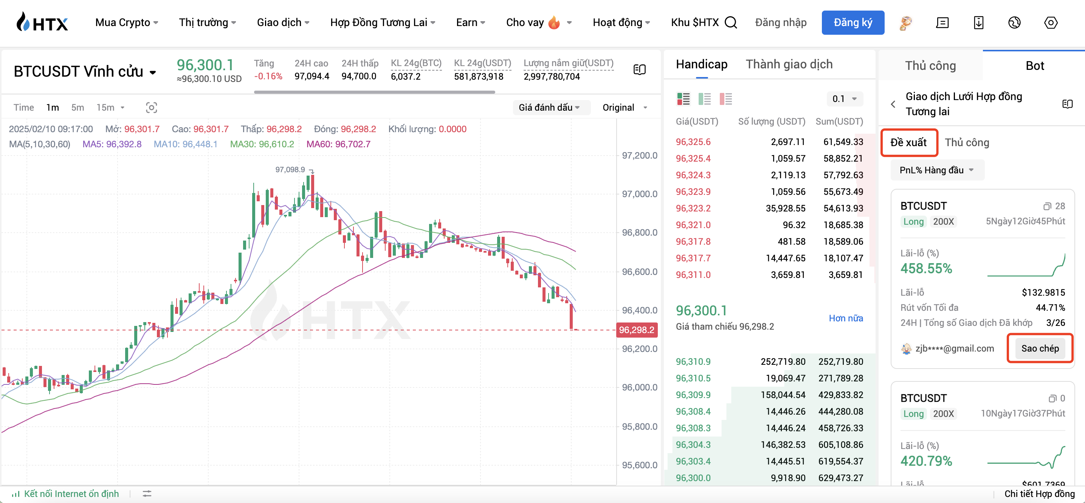This screenshot has height=503, width=1085.
Task: Click the fire icon next to Cho vay
Action: [x=554, y=22]
